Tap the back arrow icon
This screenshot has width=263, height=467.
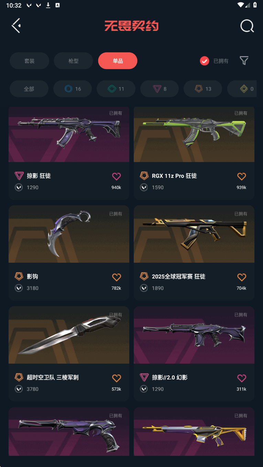(16, 26)
